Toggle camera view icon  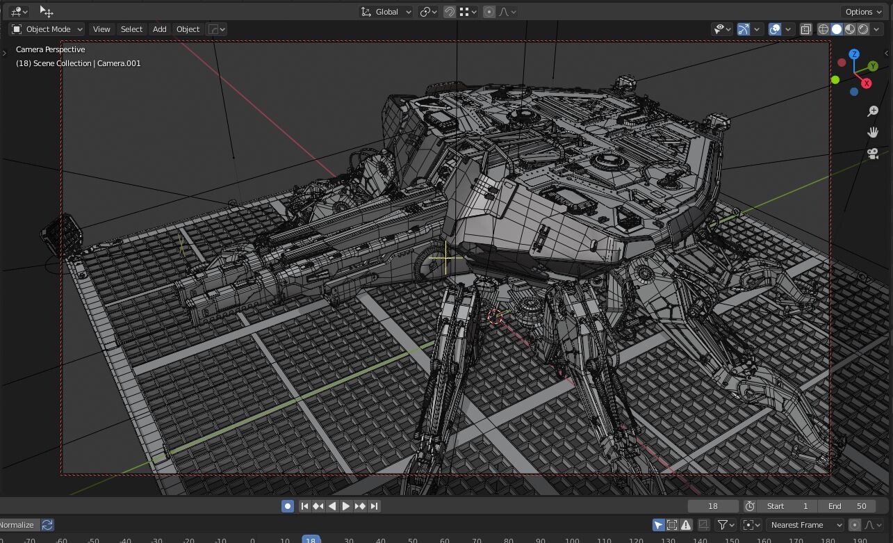click(873, 154)
